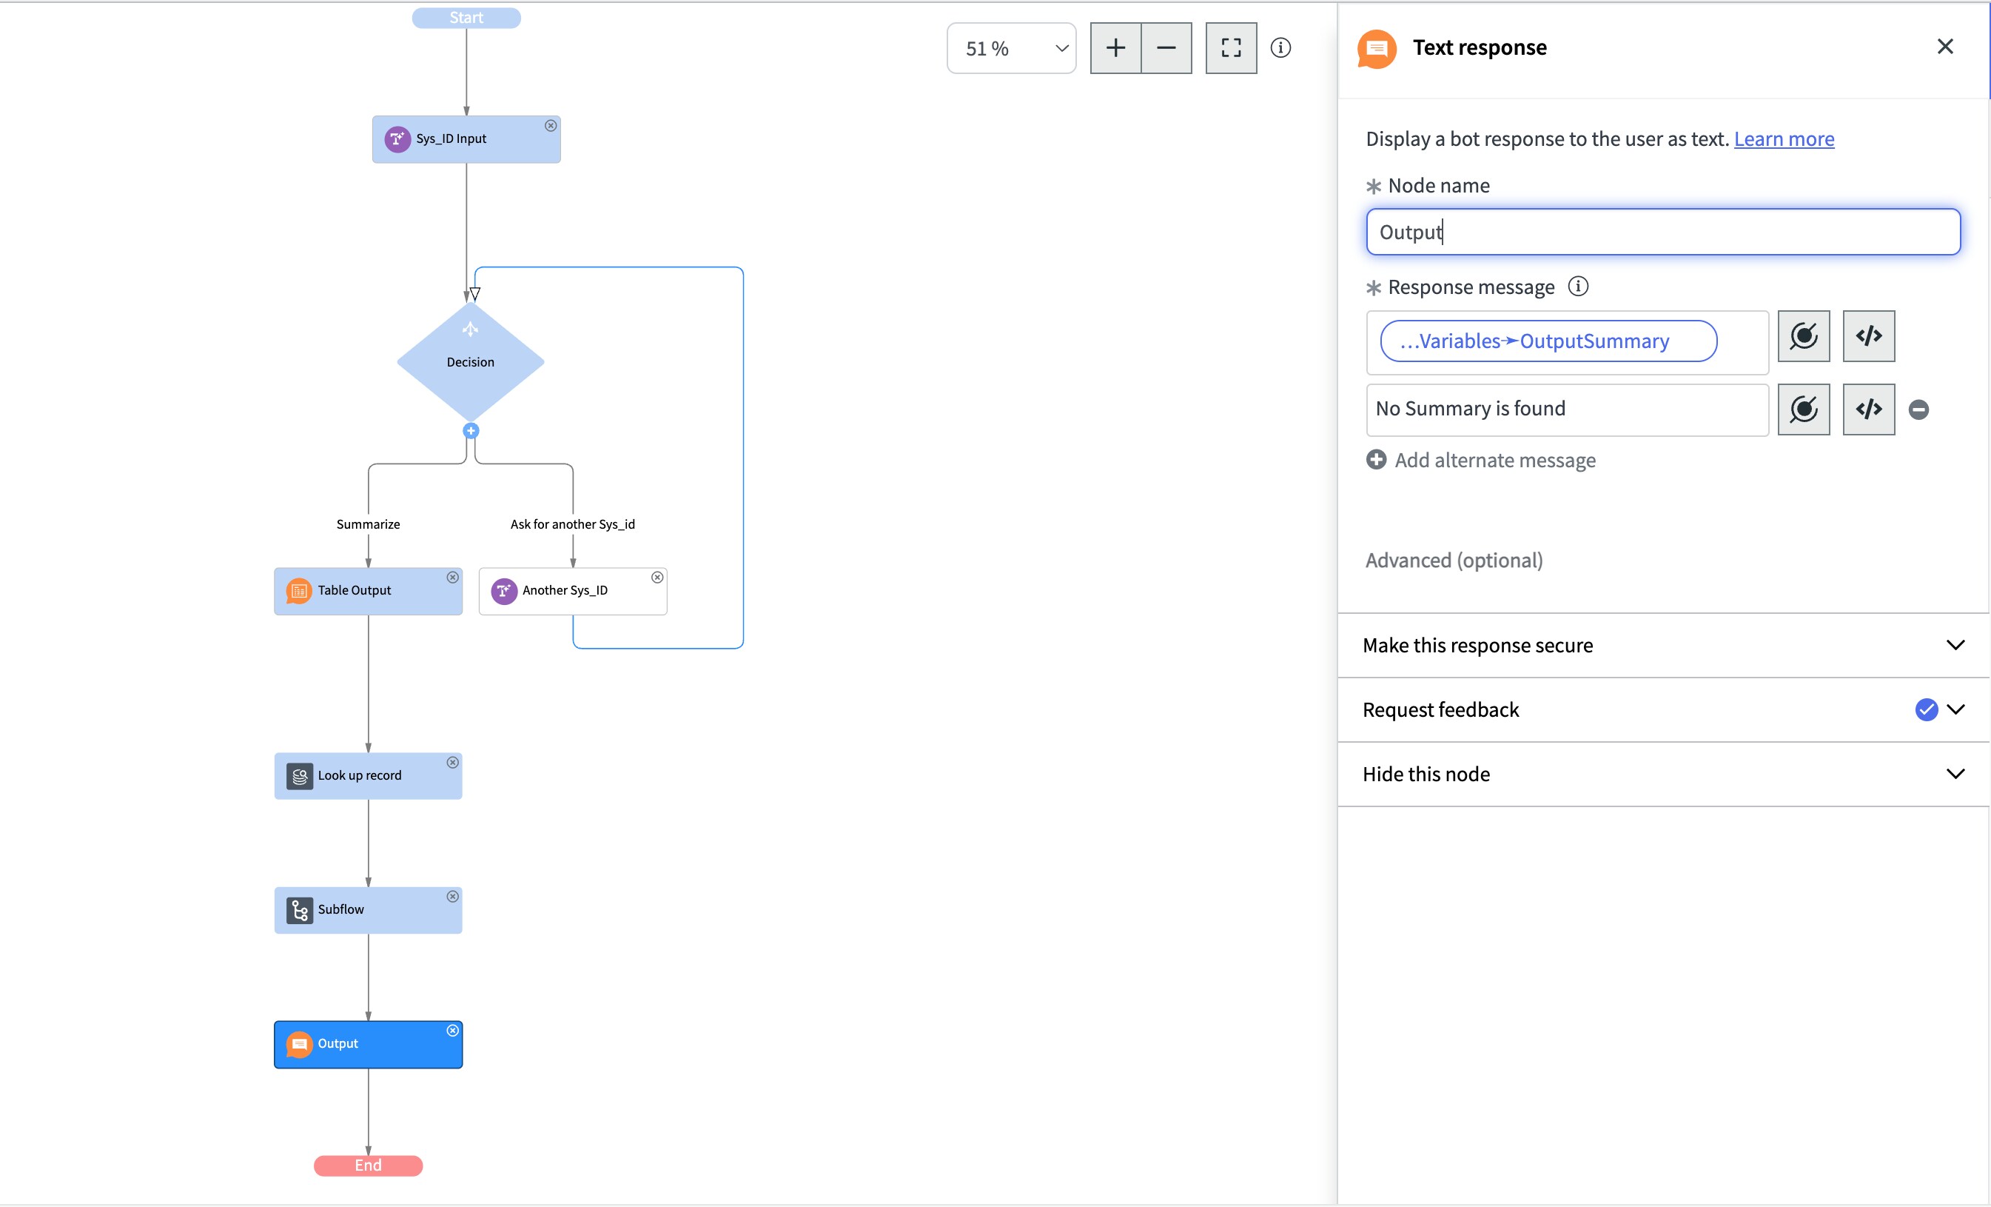The image size is (1991, 1207).
Task: Click the plus connector below Decision
Action: tap(471, 431)
